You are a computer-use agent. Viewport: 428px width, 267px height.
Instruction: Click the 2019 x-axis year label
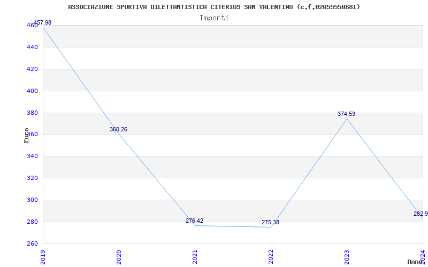tap(43, 257)
